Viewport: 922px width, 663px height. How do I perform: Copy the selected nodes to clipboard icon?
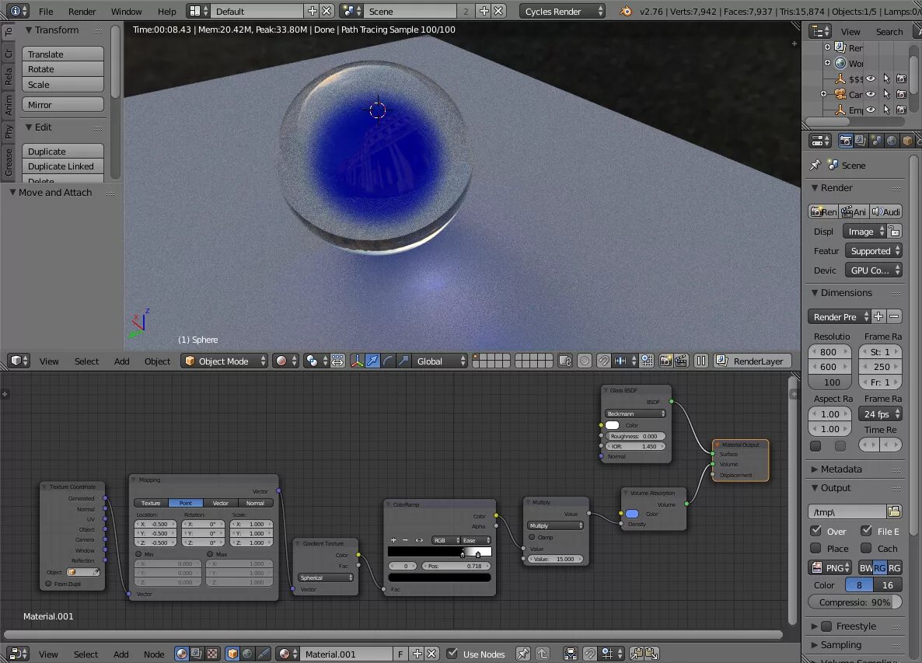pyautogui.click(x=636, y=654)
